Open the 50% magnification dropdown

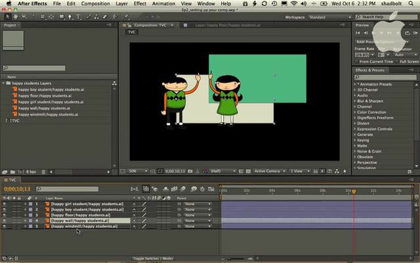tap(138, 171)
